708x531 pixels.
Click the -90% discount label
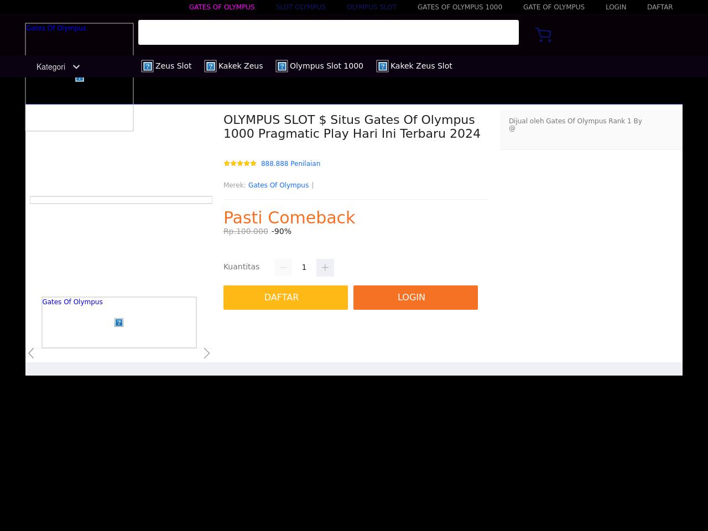coord(282,231)
